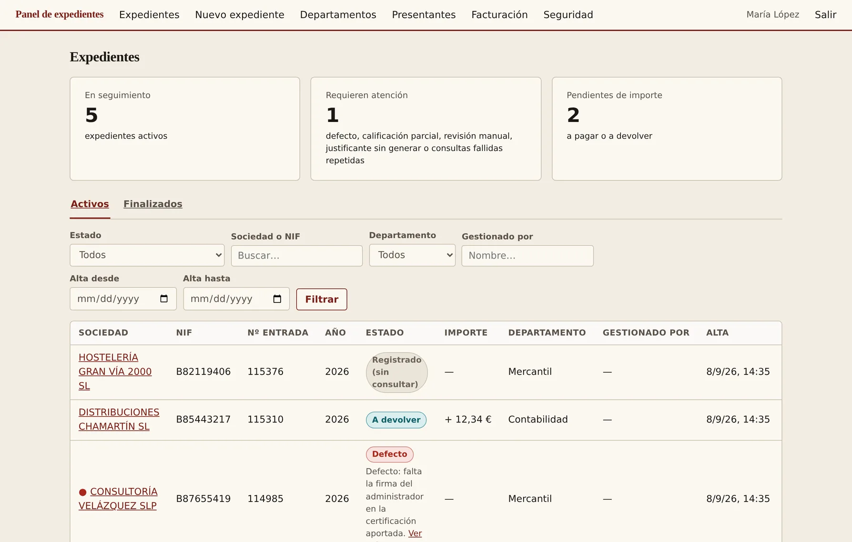Open DISTRIBUCIONES CHAMARTÍN SL record
This screenshot has height=542, width=852.
[119, 419]
